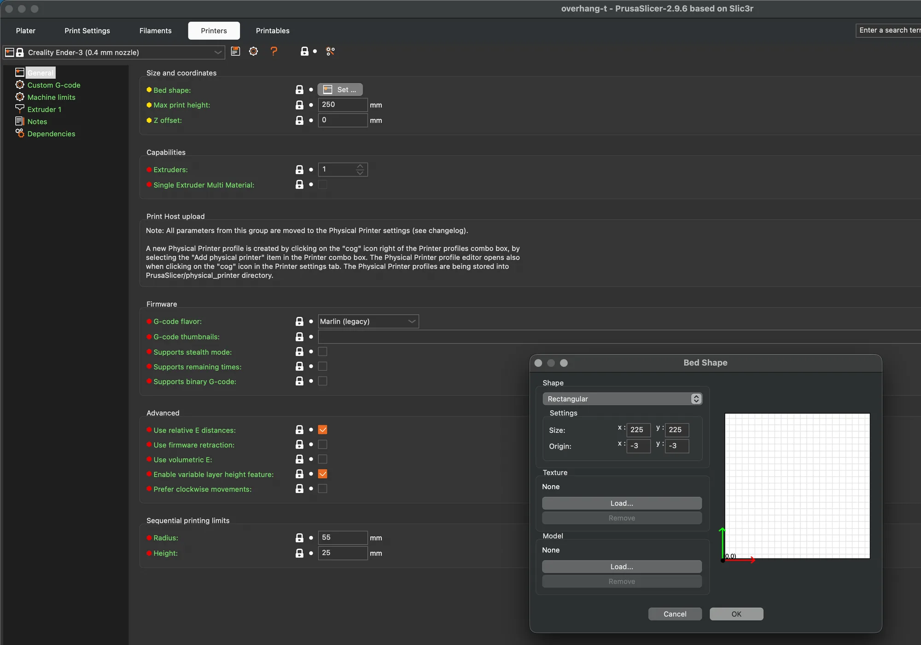
Task: Click Texture Load button
Action: point(622,503)
